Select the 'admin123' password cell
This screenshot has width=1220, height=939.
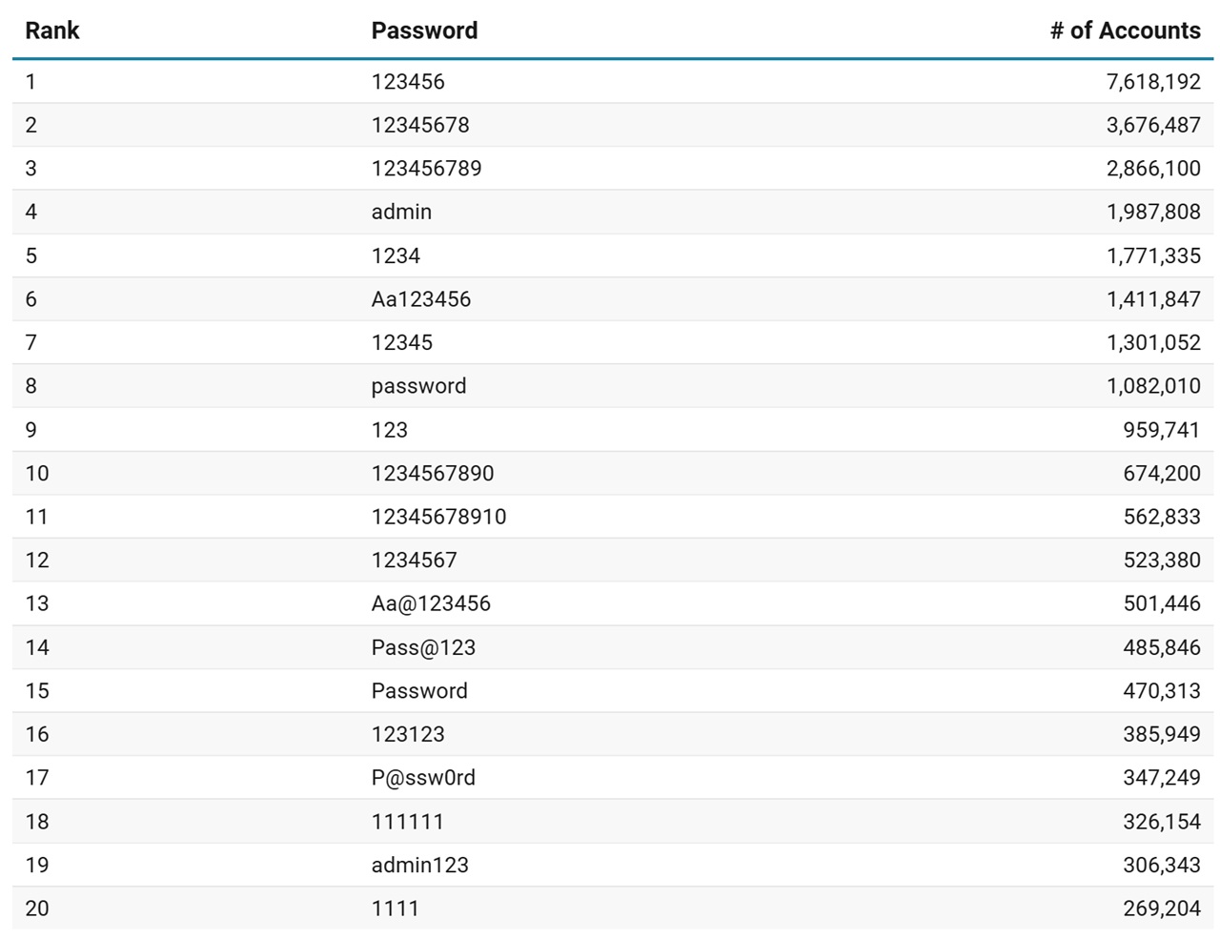point(420,866)
